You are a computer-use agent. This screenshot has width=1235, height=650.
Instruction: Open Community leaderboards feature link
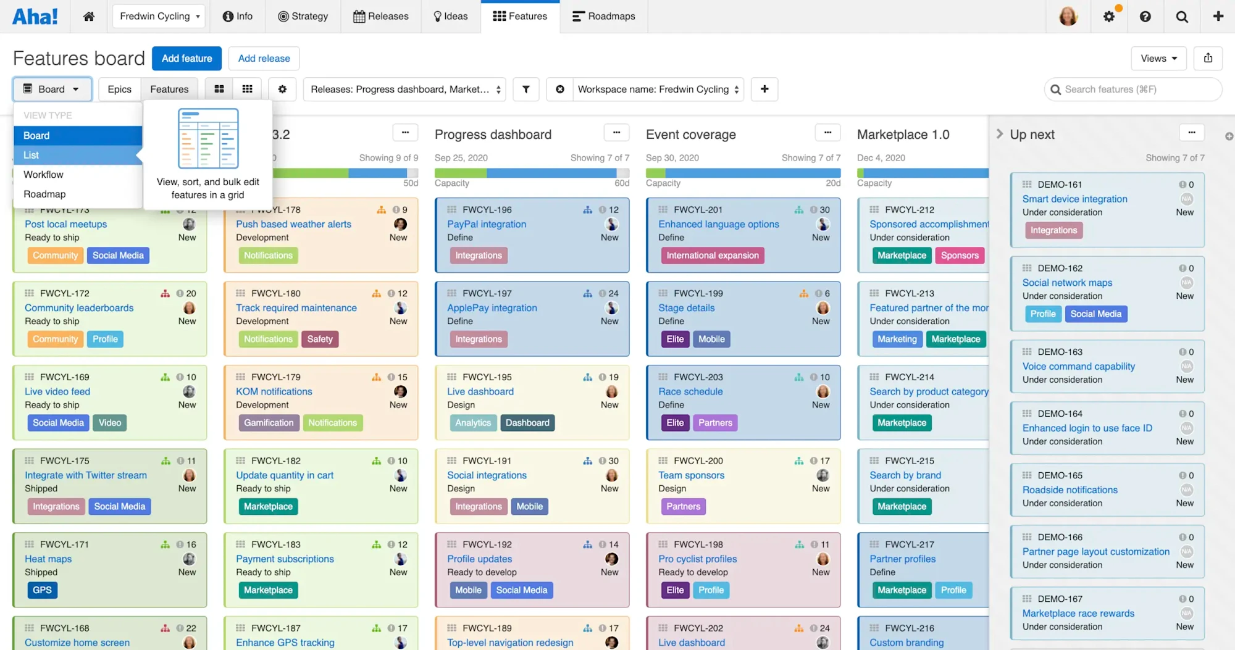pos(79,307)
